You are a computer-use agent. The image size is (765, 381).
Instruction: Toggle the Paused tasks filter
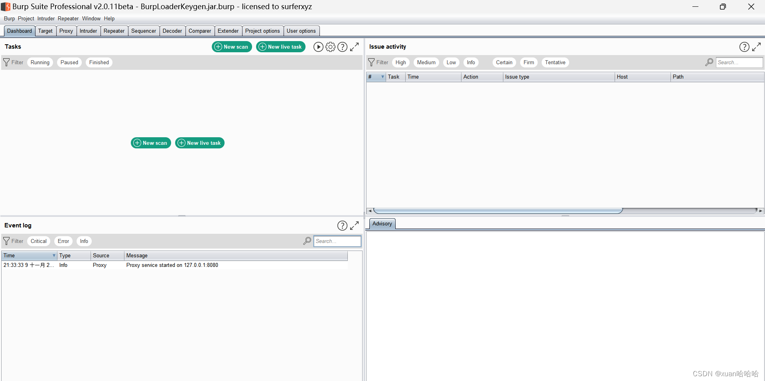[69, 63]
